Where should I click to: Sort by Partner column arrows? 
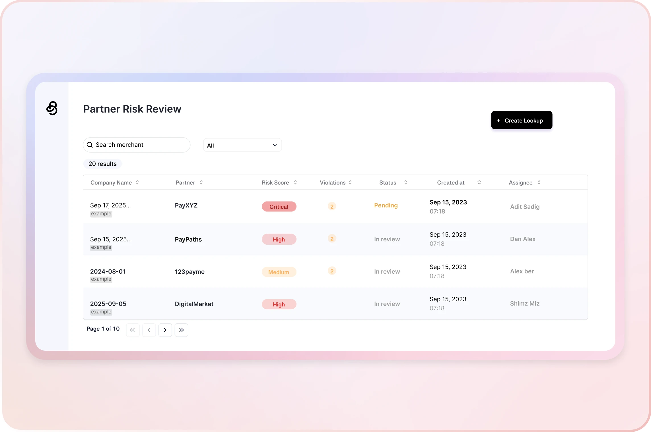click(x=201, y=182)
